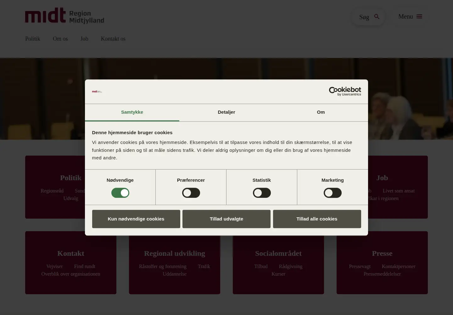The height and width of the screenshot is (315, 453).
Task: Open the Kurser link
Action: [278, 274]
